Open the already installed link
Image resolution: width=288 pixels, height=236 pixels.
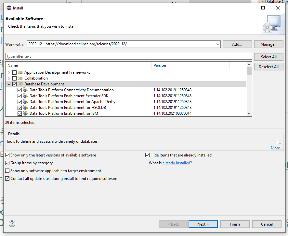176,163
